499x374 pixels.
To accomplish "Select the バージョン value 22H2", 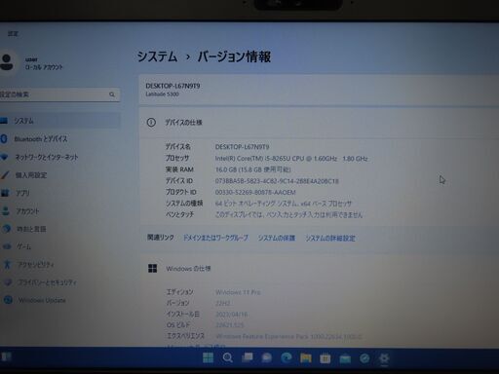I will [223, 303].
